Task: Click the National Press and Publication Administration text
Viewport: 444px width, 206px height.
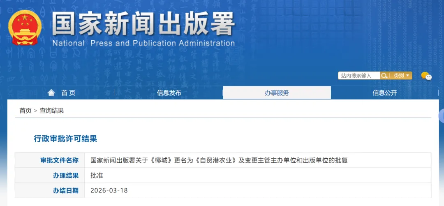Action: (143, 43)
